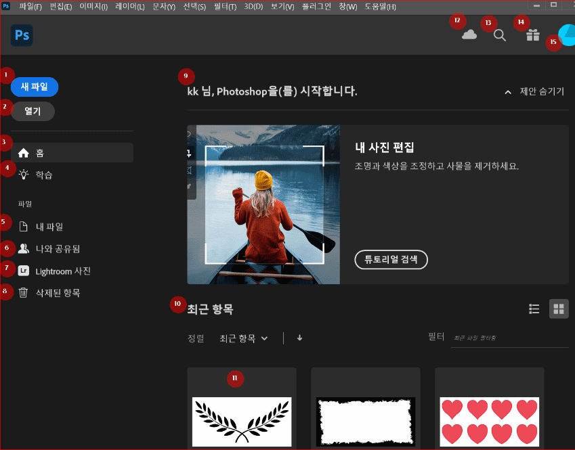Collapse suggestions with 제안 숨기기 chevron

[507, 91]
